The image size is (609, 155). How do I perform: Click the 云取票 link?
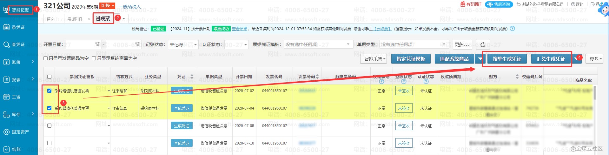(382, 29)
